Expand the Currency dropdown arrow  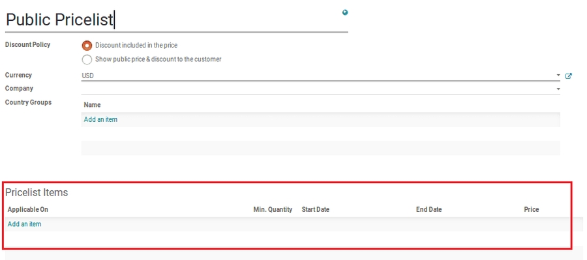(x=558, y=76)
